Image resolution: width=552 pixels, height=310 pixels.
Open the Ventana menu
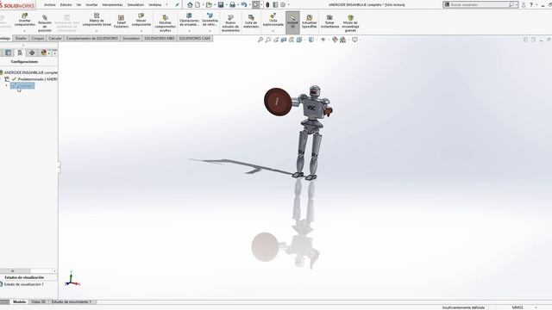155,5
